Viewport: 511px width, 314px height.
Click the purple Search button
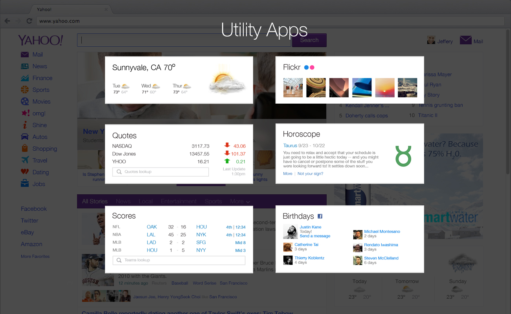309,40
